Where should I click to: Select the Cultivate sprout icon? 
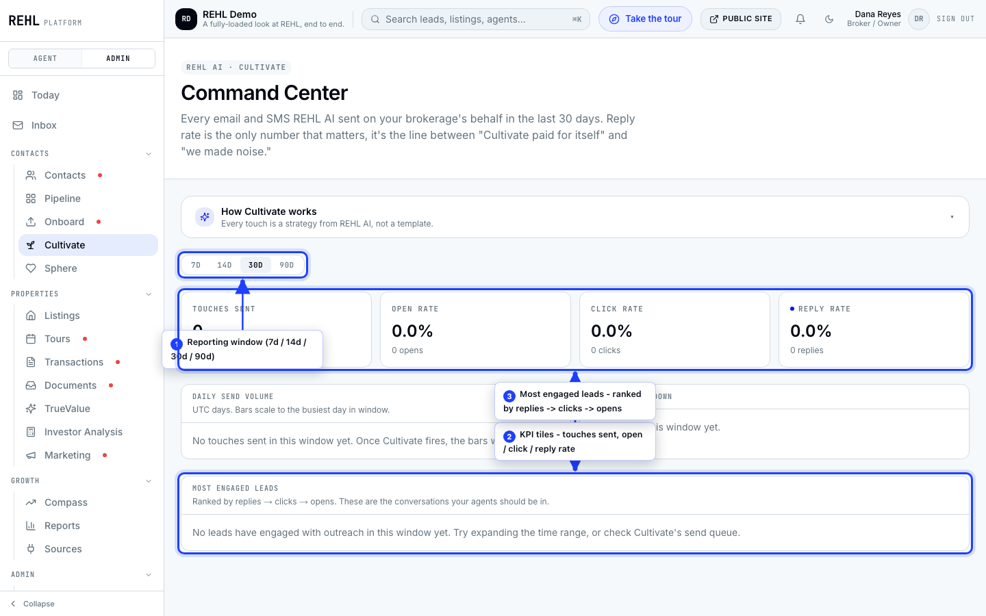point(31,245)
